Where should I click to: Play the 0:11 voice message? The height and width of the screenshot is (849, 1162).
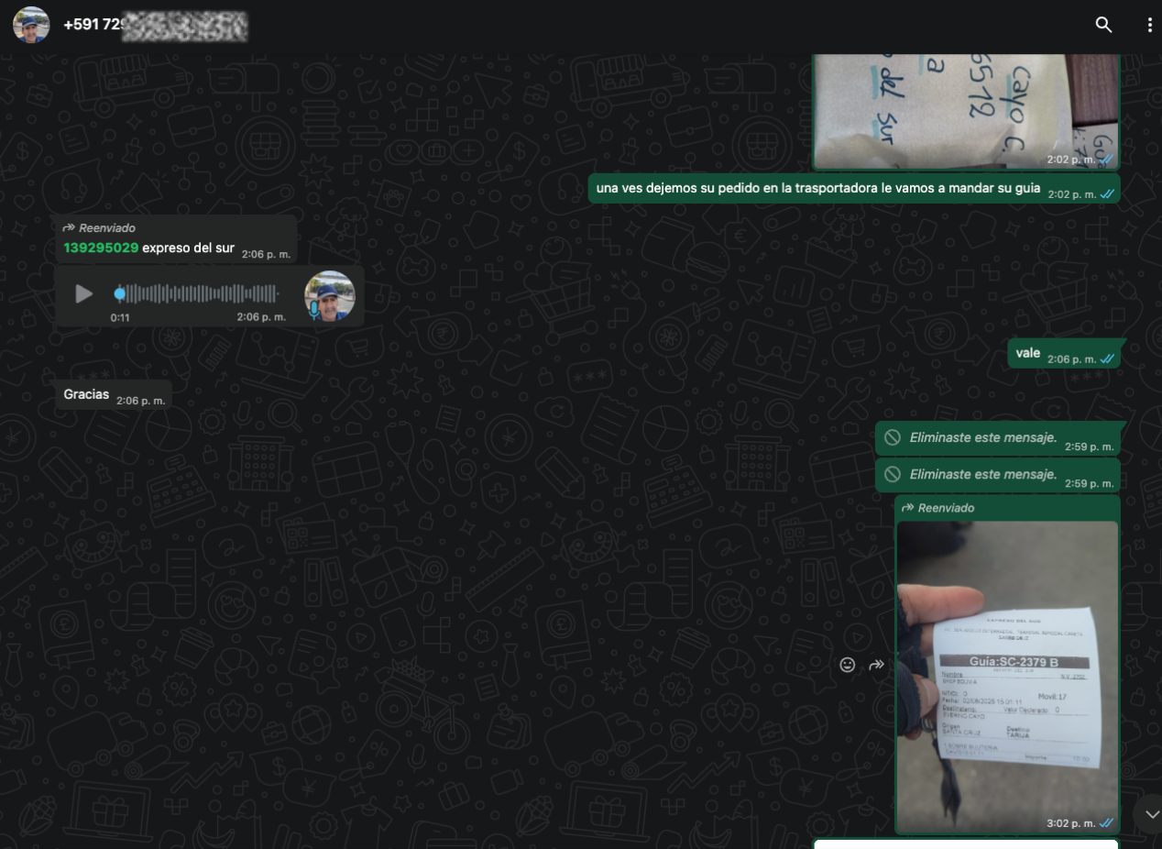tap(83, 293)
